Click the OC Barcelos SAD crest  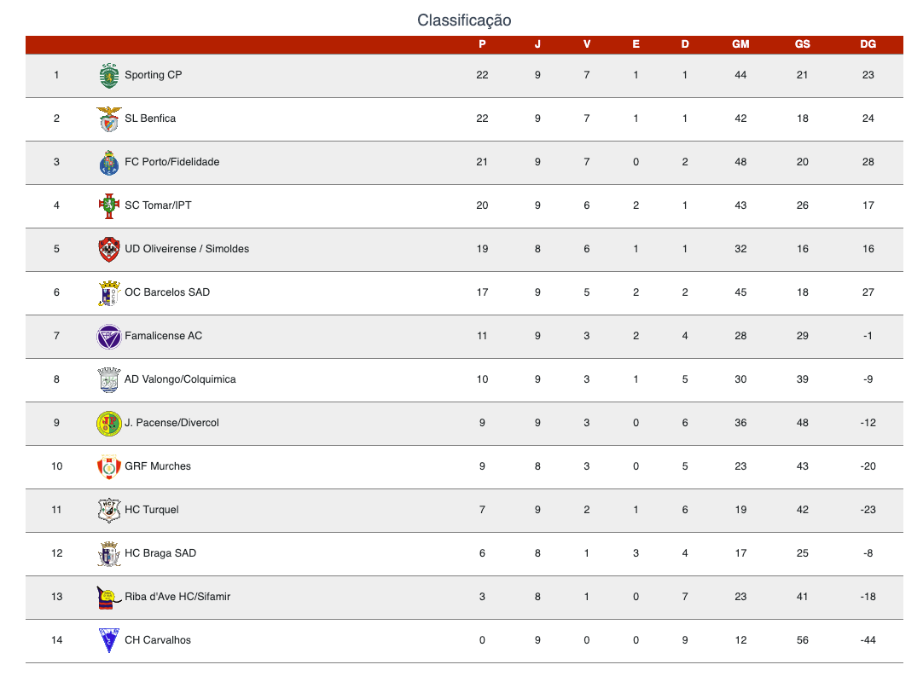[109, 293]
